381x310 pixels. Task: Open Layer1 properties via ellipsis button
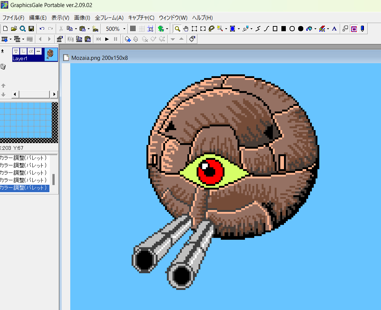point(38,51)
